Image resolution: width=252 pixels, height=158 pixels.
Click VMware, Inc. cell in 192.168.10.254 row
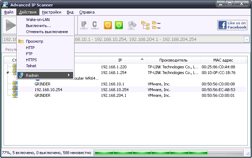point(159,90)
